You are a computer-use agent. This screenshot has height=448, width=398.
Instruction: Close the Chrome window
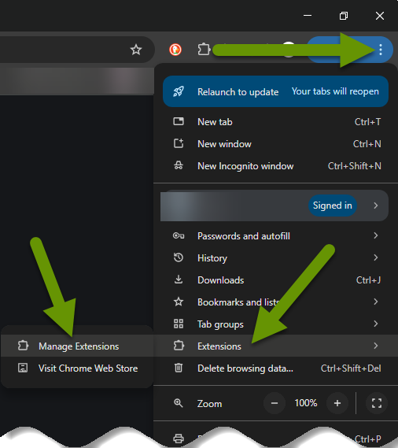point(380,16)
